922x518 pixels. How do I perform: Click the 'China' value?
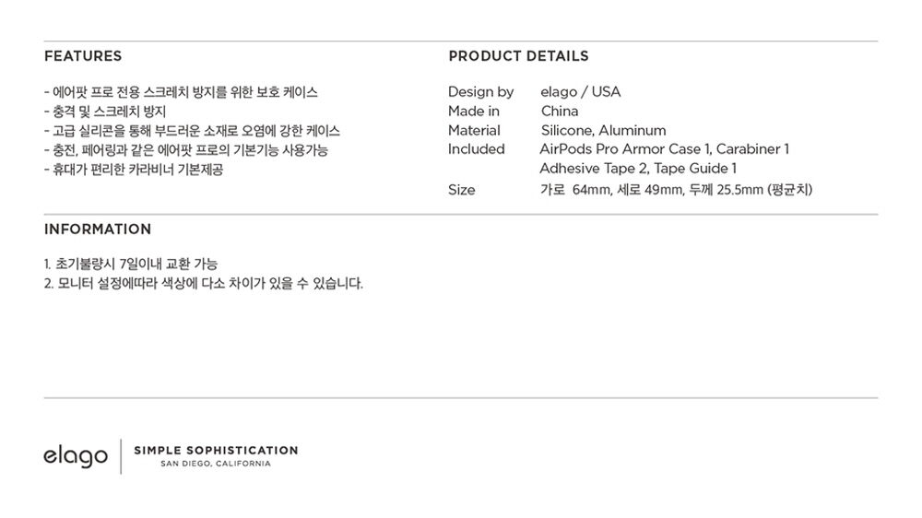tap(560, 112)
